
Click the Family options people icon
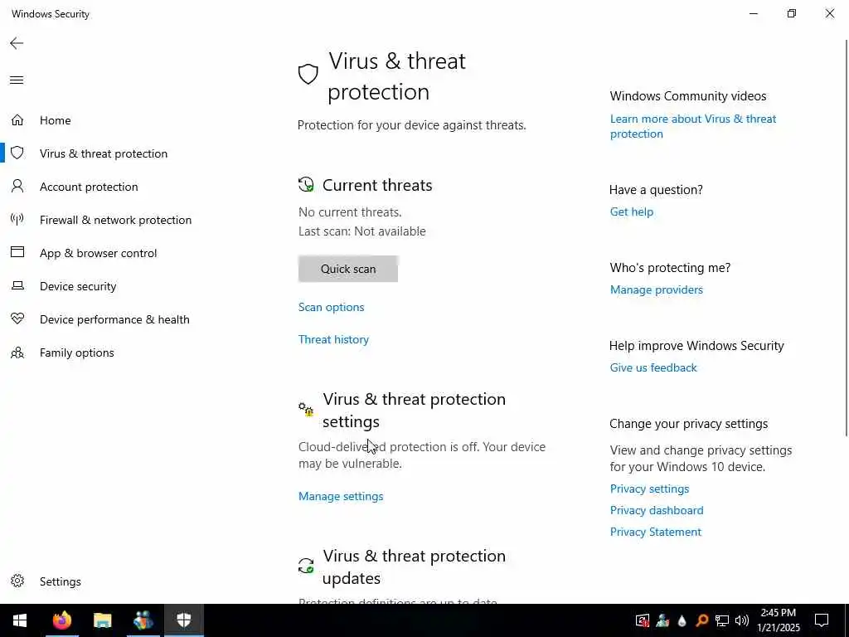point(17,353)
